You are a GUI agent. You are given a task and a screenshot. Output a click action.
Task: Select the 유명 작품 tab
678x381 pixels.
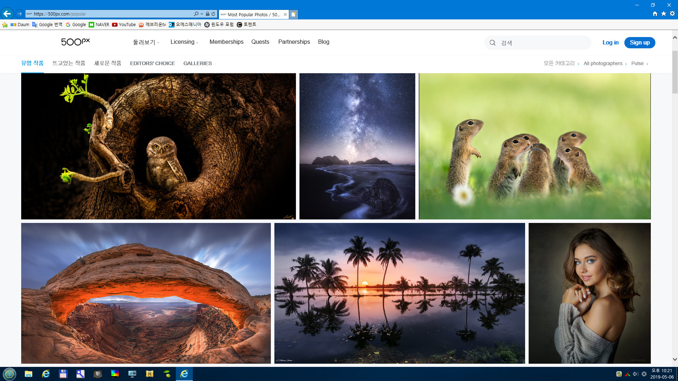coord(32,63)
